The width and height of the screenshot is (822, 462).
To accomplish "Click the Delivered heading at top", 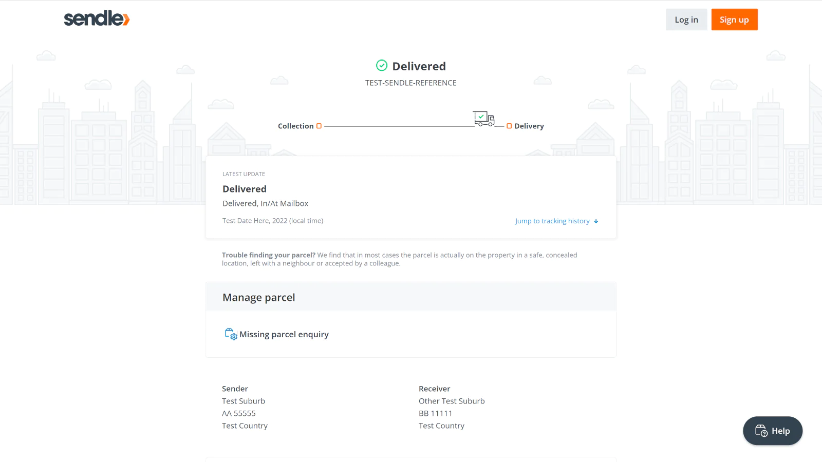I will (x=419, y=66).
